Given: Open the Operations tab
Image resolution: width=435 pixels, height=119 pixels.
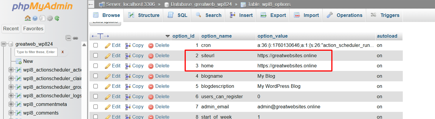Looking at the screenshot, I should [344, 15].
